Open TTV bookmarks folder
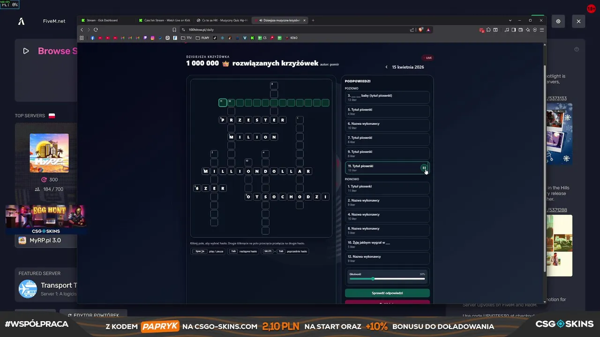The width and height of the screenshot is (600, 337). click(187, 38)
